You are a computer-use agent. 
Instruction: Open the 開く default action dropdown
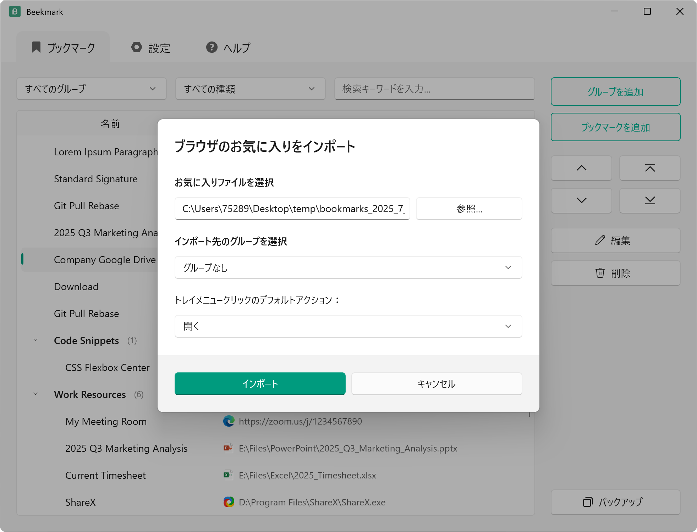348,326
